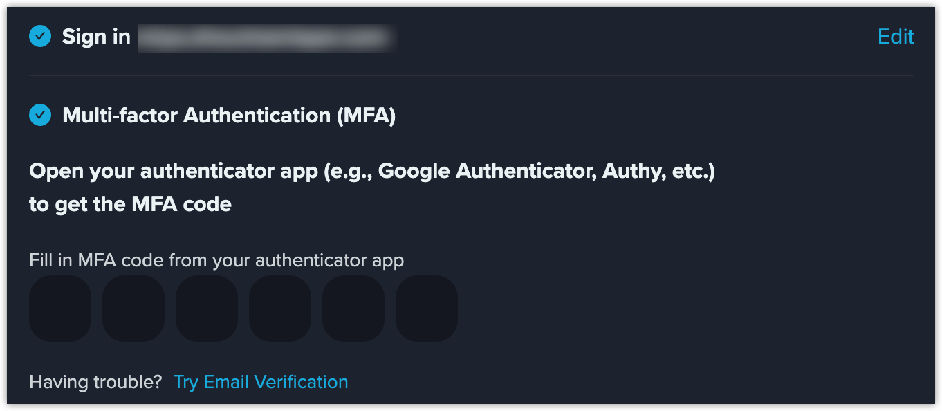
Task: Click the 'Open your authenticator app' instruction
Action: point(372,171)
